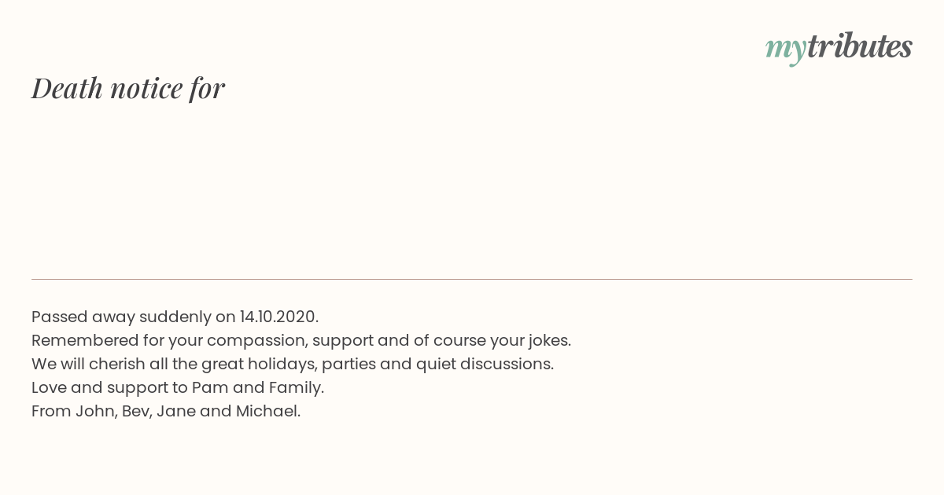The height and width of the screenshot is (495, 944).
Task: Click the grey "tributes" part of logo
Action: pos(860,46)
